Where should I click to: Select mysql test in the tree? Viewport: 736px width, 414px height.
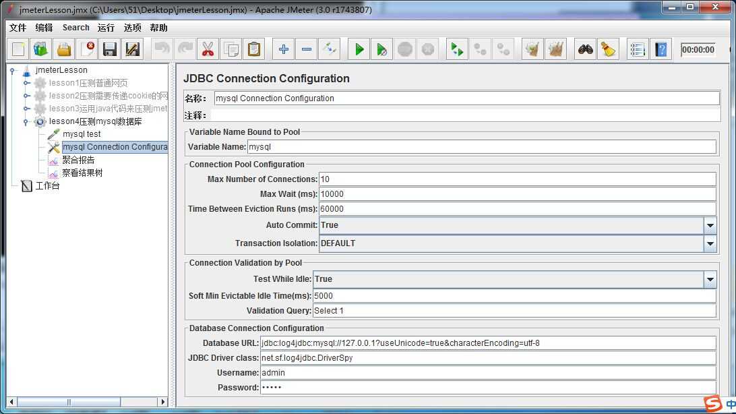(x=81, y=134)
